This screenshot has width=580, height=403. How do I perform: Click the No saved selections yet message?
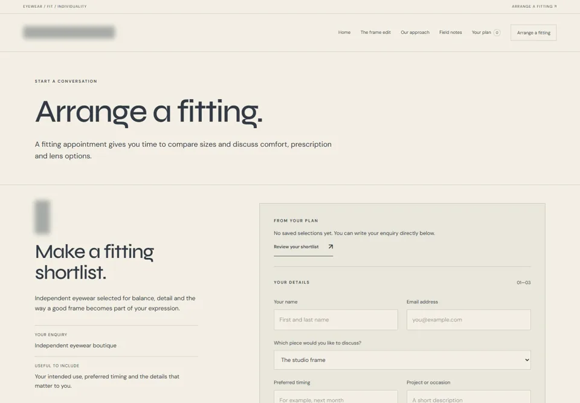[354, 233]
